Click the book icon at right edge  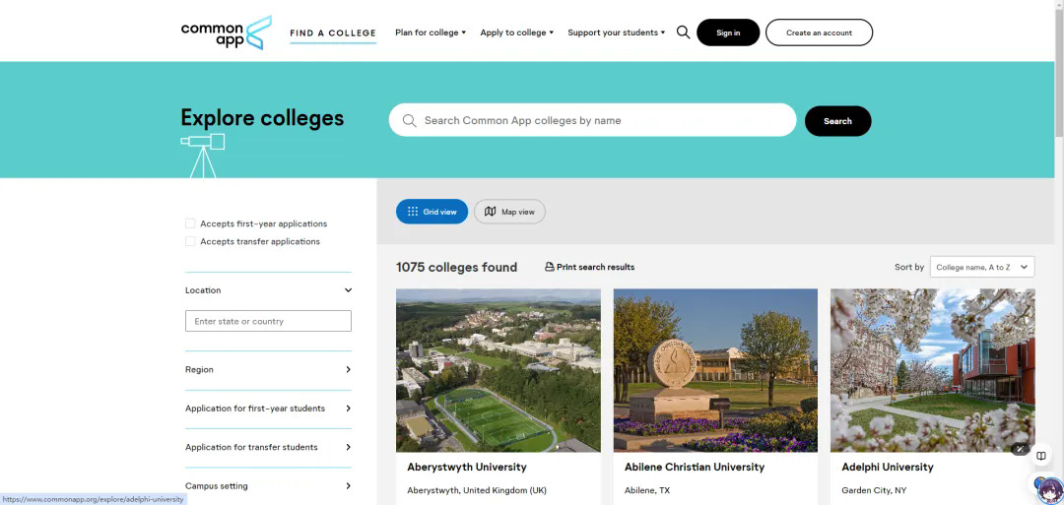(1041, 456)
